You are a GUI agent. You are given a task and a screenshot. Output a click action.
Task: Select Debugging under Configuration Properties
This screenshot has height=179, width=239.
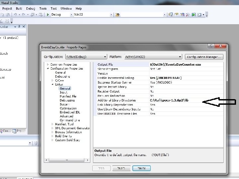(x=62, y=77)
